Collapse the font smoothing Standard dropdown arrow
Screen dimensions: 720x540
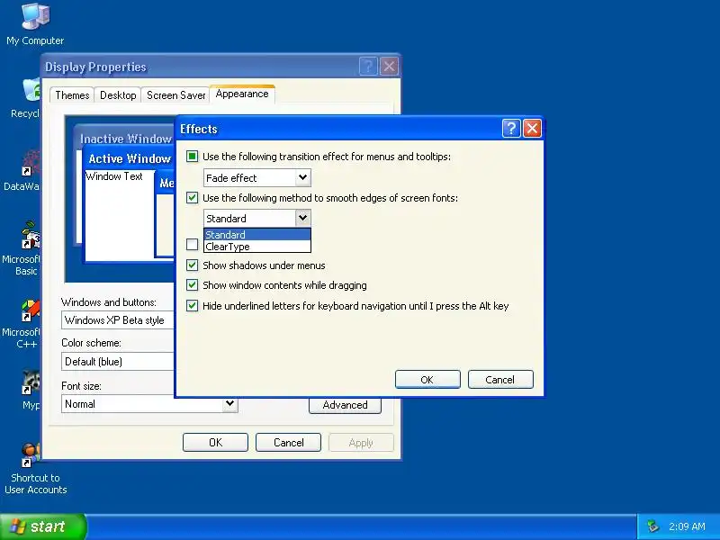302,218
